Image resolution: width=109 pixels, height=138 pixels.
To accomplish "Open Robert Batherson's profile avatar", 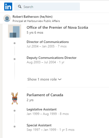I will tap(7, 18).
